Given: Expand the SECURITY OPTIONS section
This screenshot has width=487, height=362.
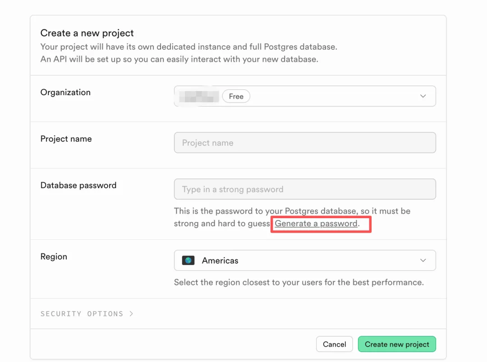Looking at the screenshot, I should point(82,314).
